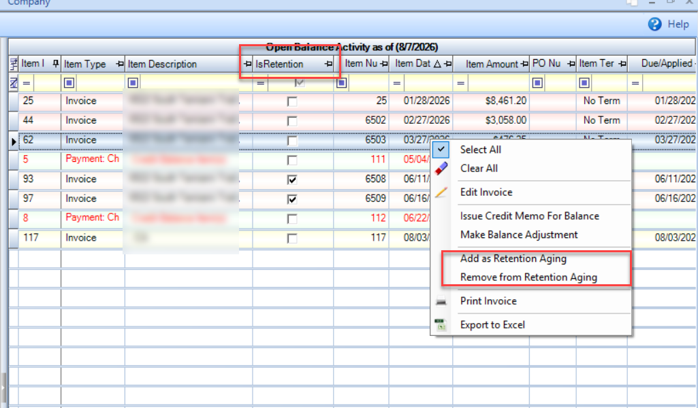Open Item Dat equals filter operator
The height and width of the screenshot is (408, 698).
[397, 83]
